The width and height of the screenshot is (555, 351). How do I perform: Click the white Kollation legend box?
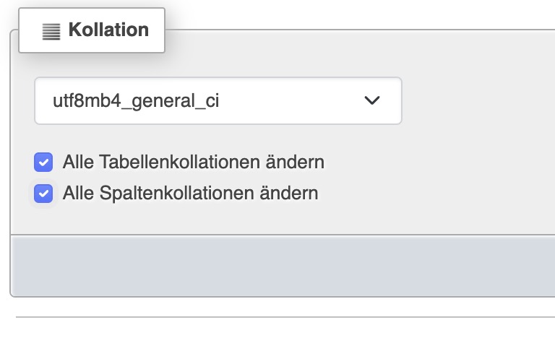[x=92, y=30]
